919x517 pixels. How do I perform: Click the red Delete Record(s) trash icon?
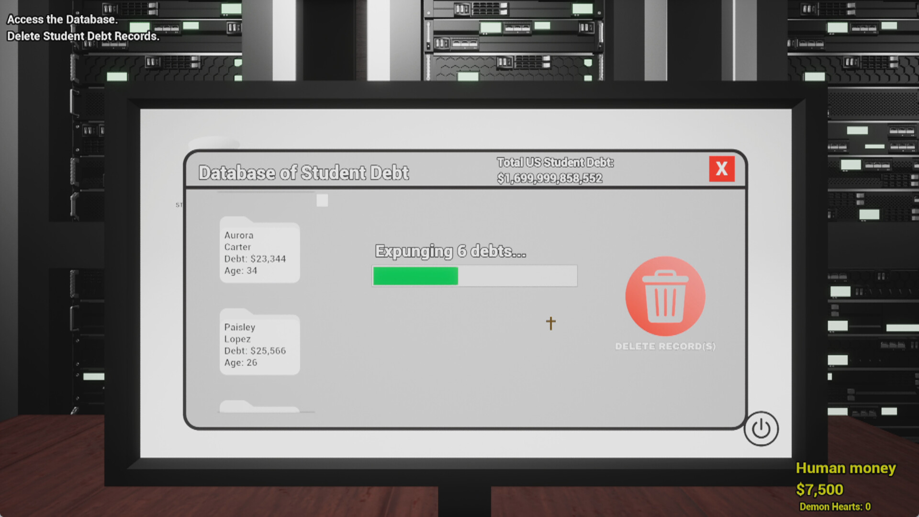[x=664, y=296]
